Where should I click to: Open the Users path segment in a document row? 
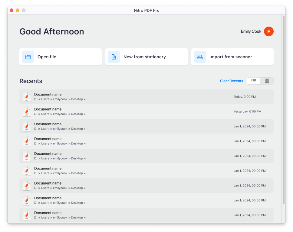click(x=45, y=99)
